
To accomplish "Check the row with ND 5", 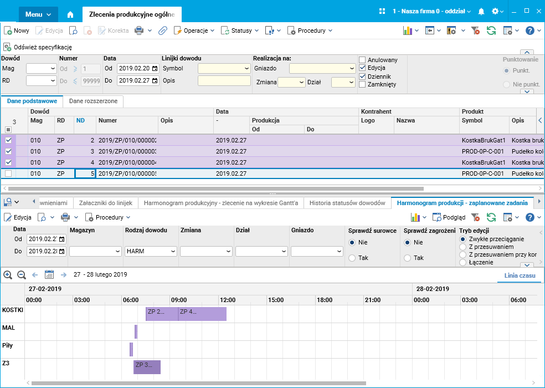I will (8, 173).
